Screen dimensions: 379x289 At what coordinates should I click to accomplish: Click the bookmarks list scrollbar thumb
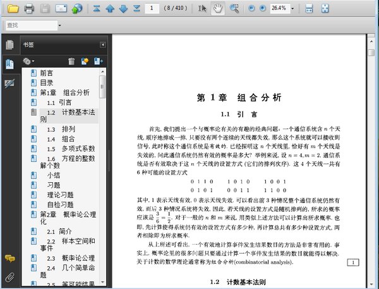[102, 87]
